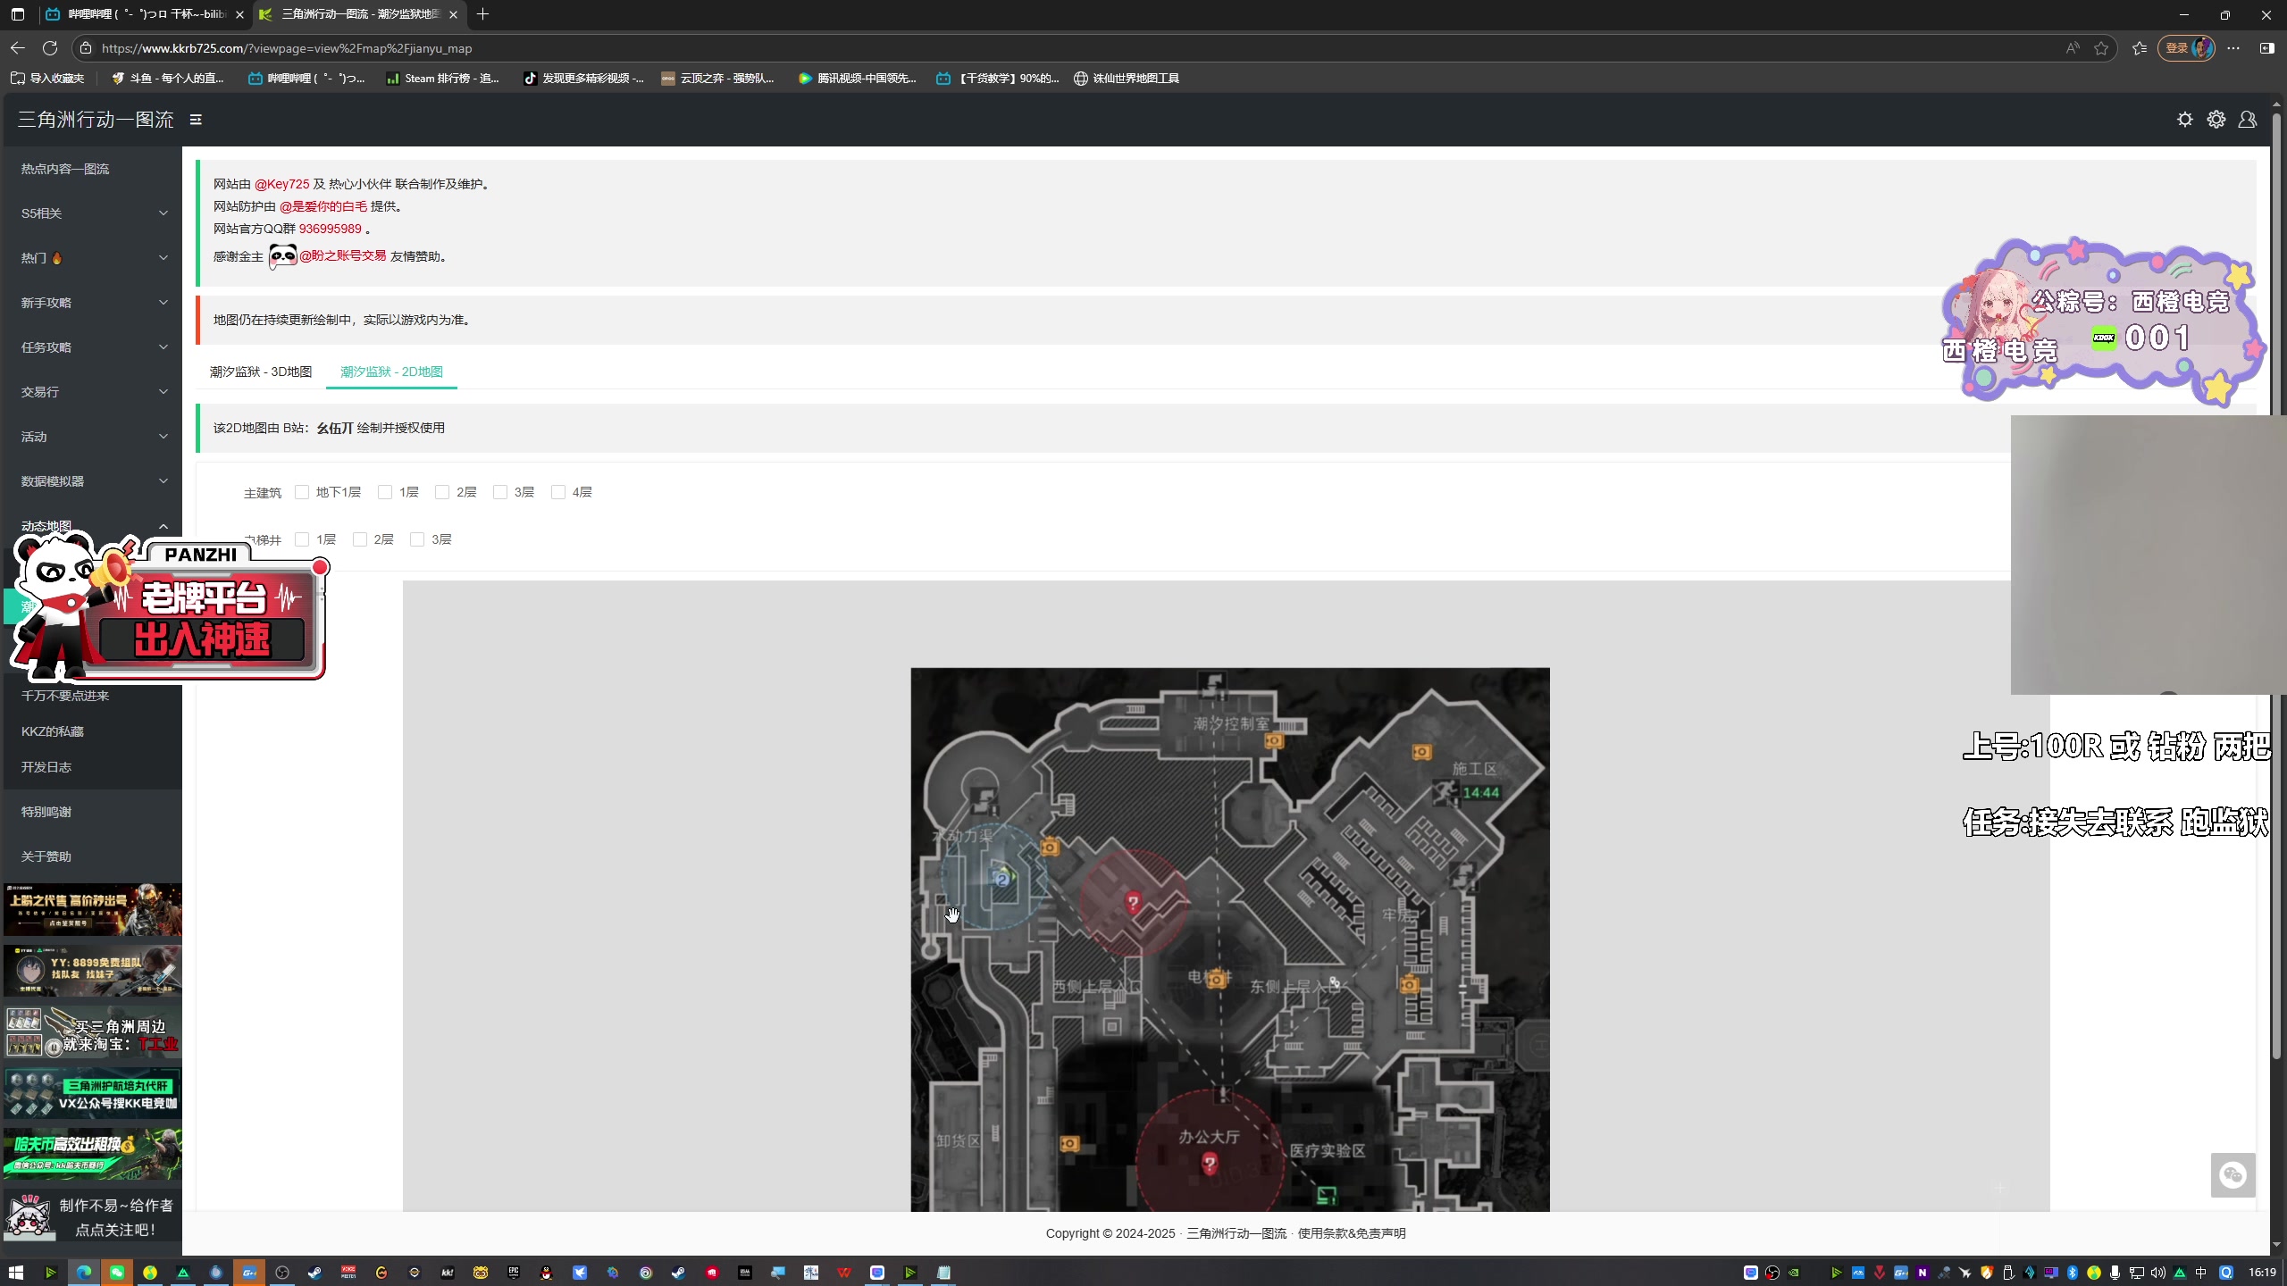Follow the @是爱你的白毛 link
Screen dimensions: 2287x1286
tap(323, 206)
